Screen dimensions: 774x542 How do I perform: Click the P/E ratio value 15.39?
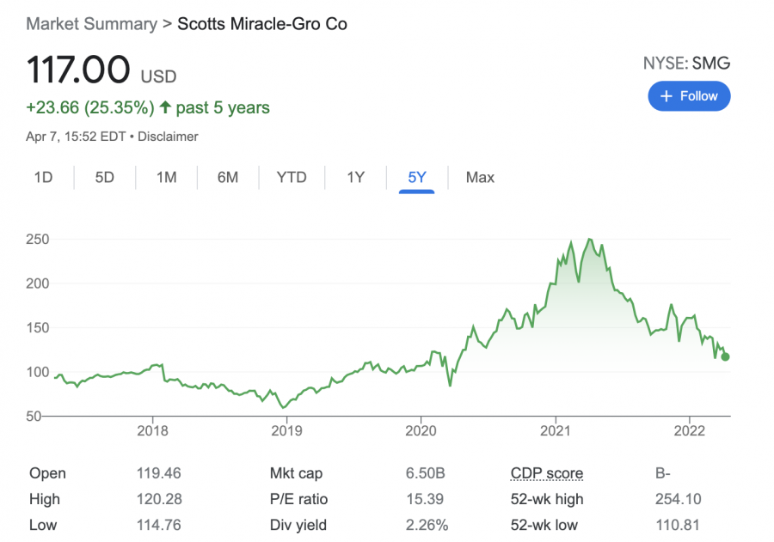[x=425, y=499]
